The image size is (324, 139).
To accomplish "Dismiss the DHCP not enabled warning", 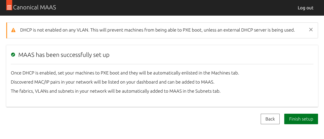I will coord(311,30).
